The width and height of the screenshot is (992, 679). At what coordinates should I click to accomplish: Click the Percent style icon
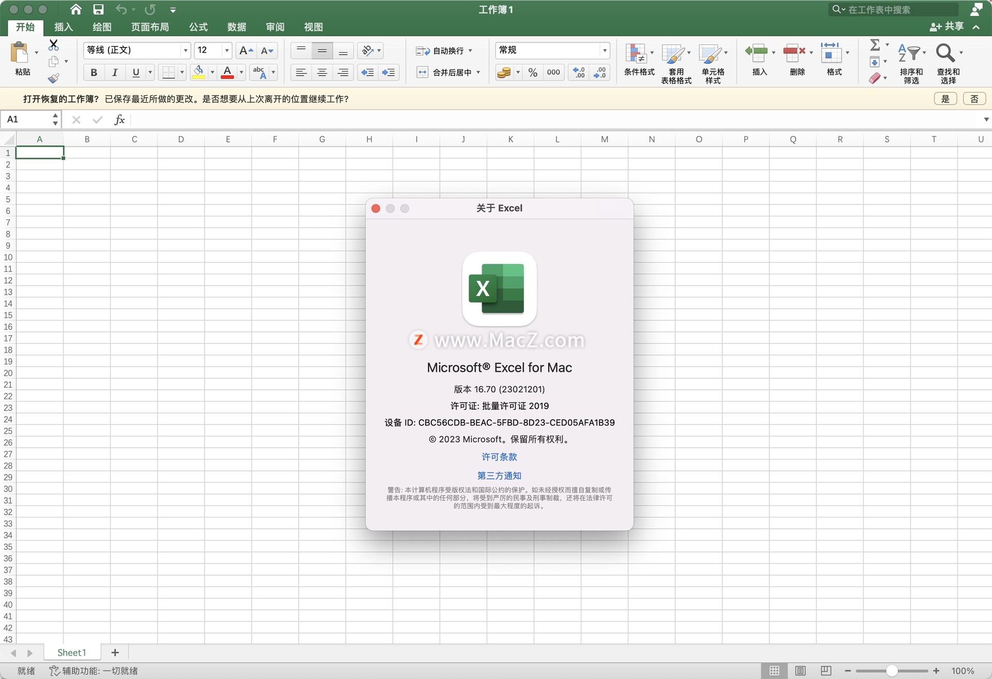[x=533, y=72]
